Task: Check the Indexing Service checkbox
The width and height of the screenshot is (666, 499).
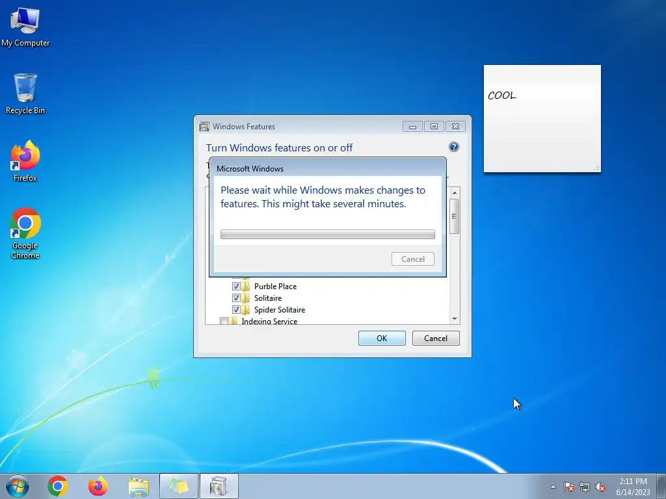Action: click(x=224, y=321)
